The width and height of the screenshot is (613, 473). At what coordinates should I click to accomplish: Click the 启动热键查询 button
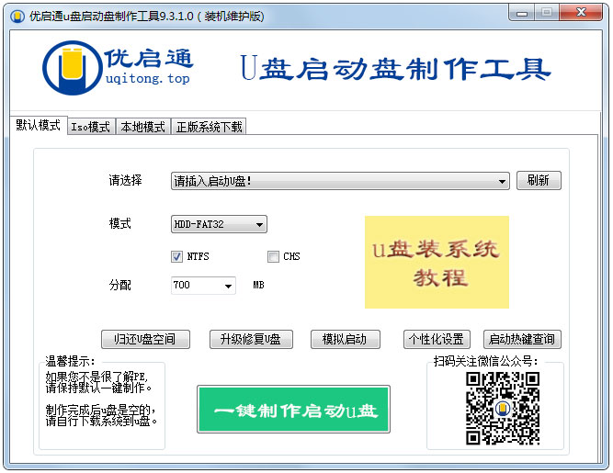(x=522, y=339)
